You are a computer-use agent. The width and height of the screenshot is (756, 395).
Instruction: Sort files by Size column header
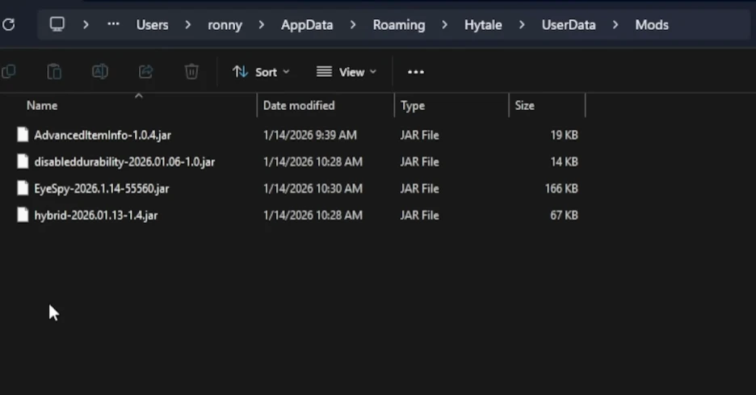point(525,105)
